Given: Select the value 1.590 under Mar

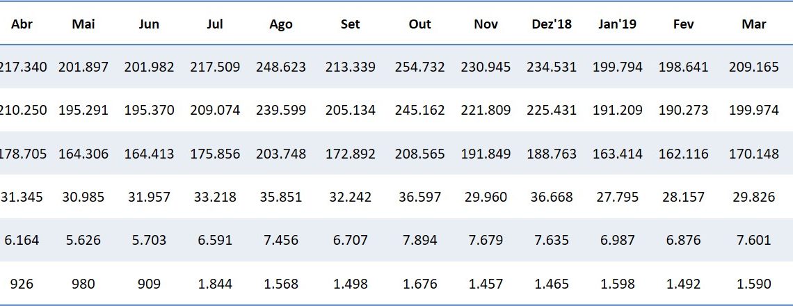Looking at the screenshot, I should coord(754,284).
